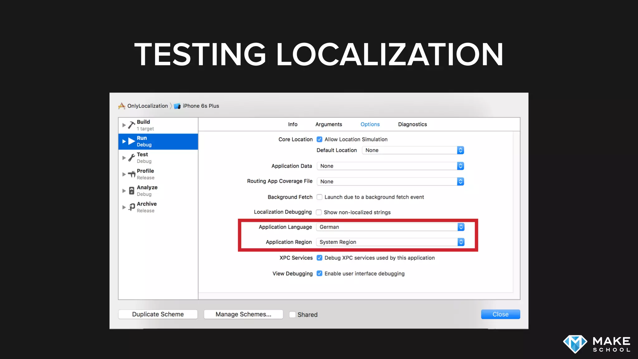Click the Run play icon
The width and height of the screenshot is (638, 359).
coord(131,141)
